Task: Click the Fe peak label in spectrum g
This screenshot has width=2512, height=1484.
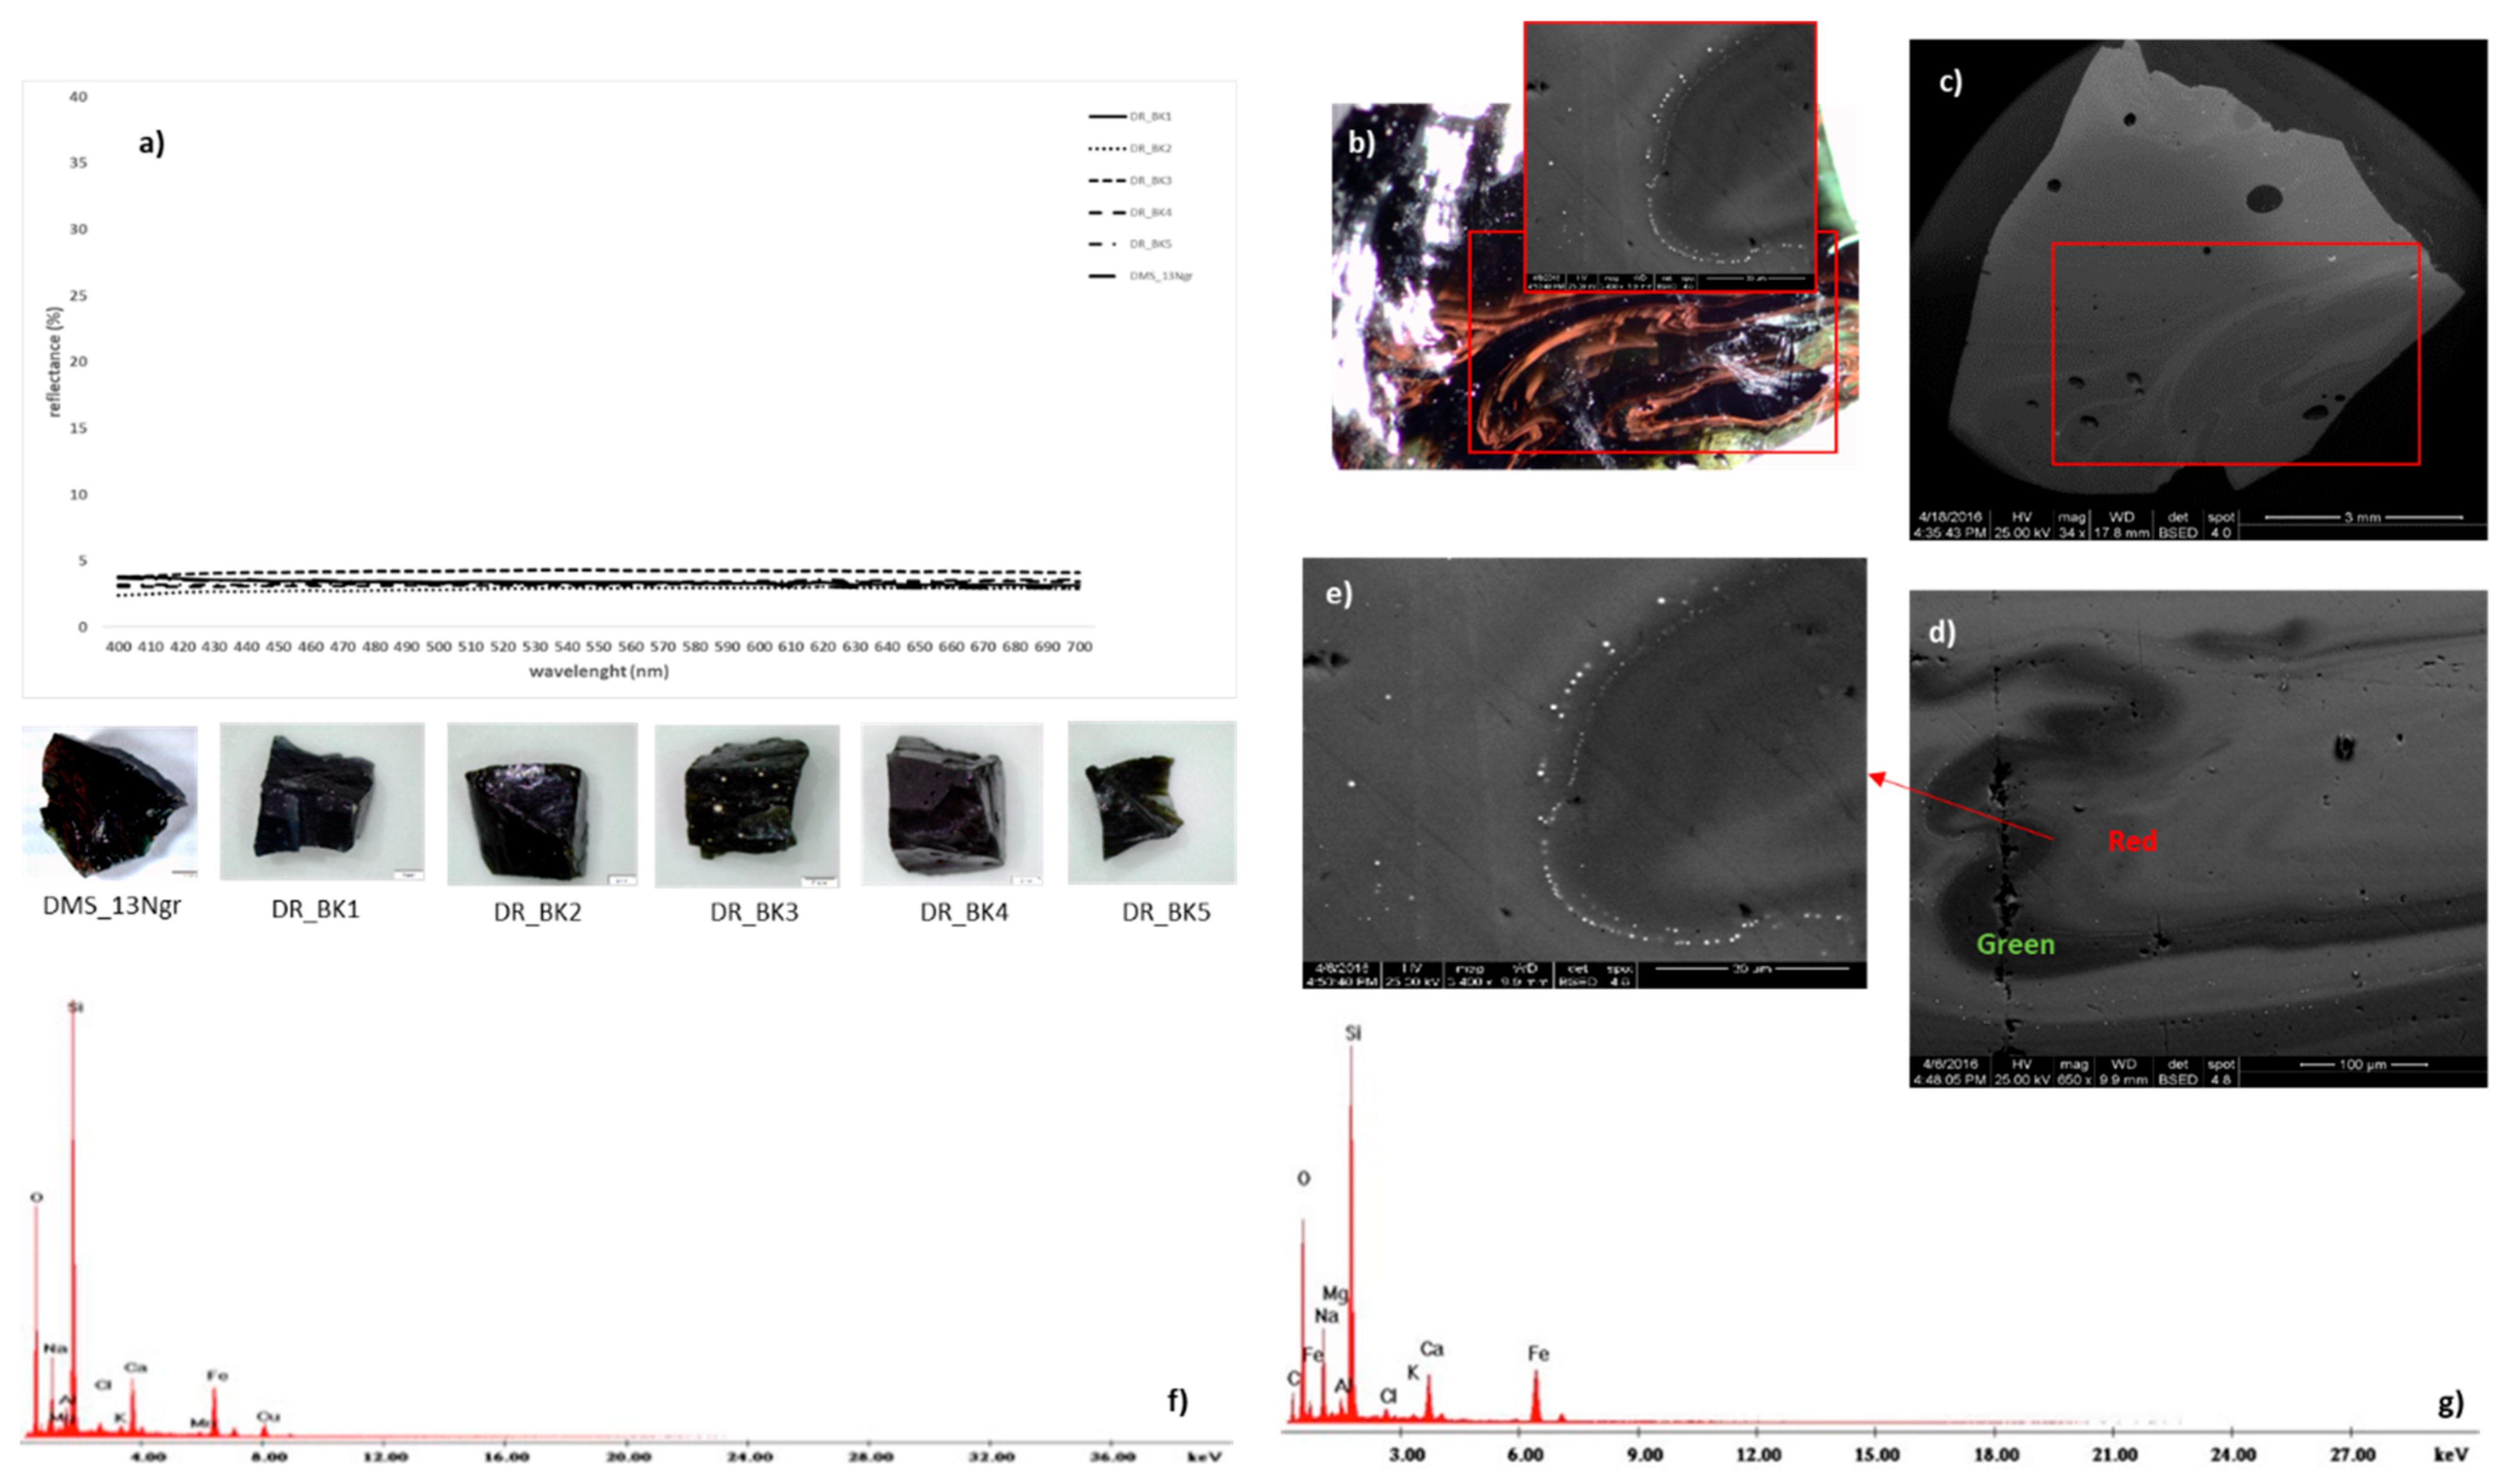Action: pyautogui.click(x=1538, y=1353)
